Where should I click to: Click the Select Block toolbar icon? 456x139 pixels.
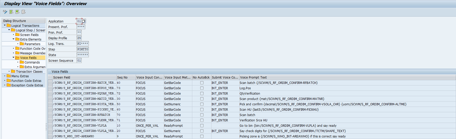click(x=17, y=12)
